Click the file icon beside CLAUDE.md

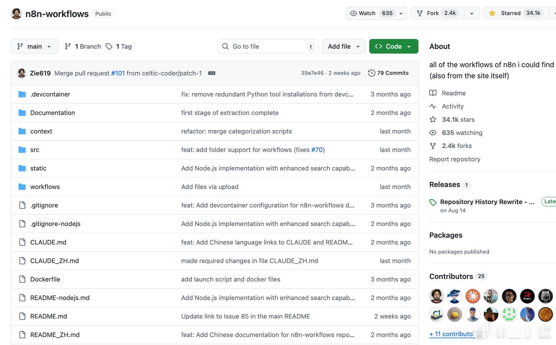[22, 242]
